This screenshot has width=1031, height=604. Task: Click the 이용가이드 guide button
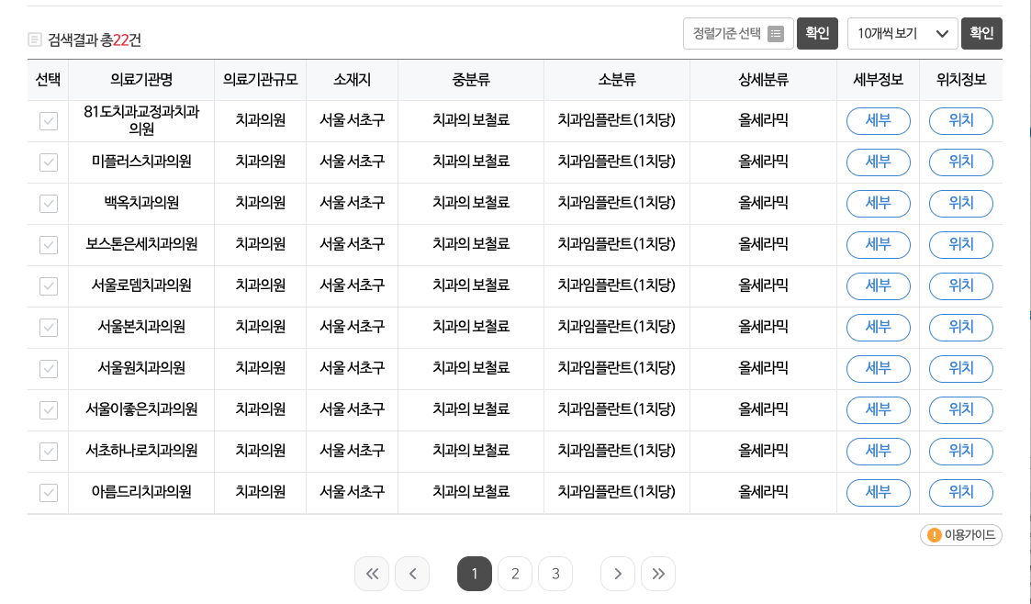[960, 535]
